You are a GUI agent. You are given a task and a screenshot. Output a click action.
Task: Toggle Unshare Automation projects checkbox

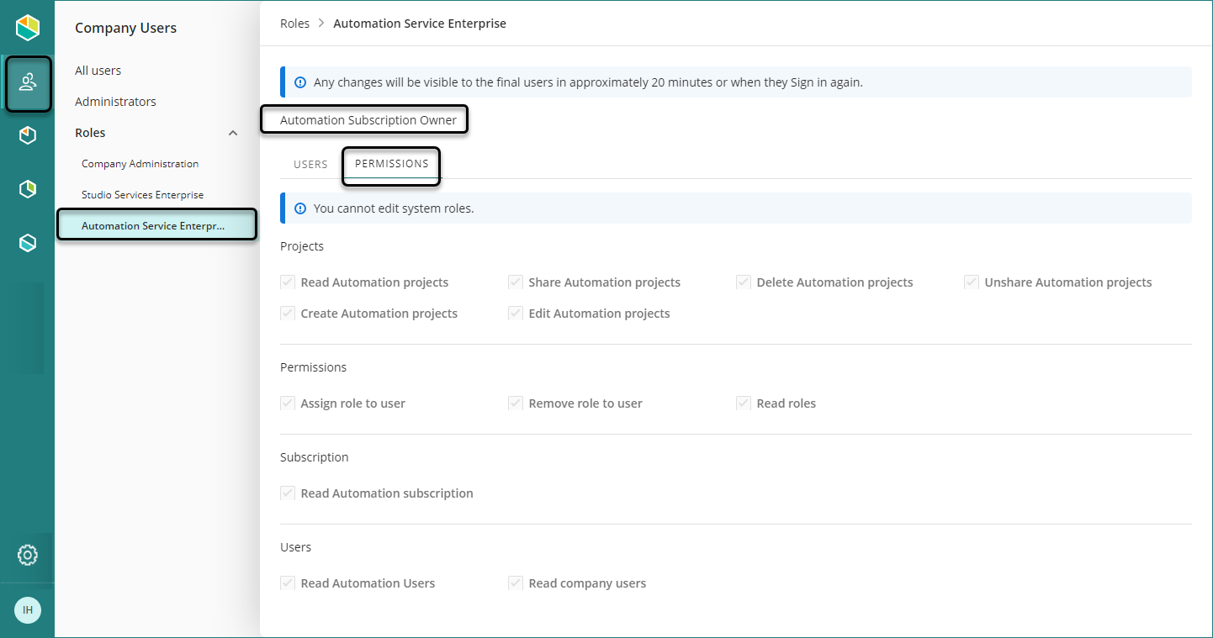tap(972, 282)
